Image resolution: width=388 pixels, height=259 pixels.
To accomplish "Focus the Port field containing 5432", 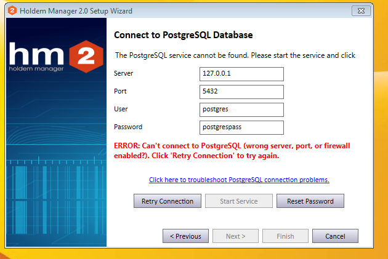I will (242, 92).
